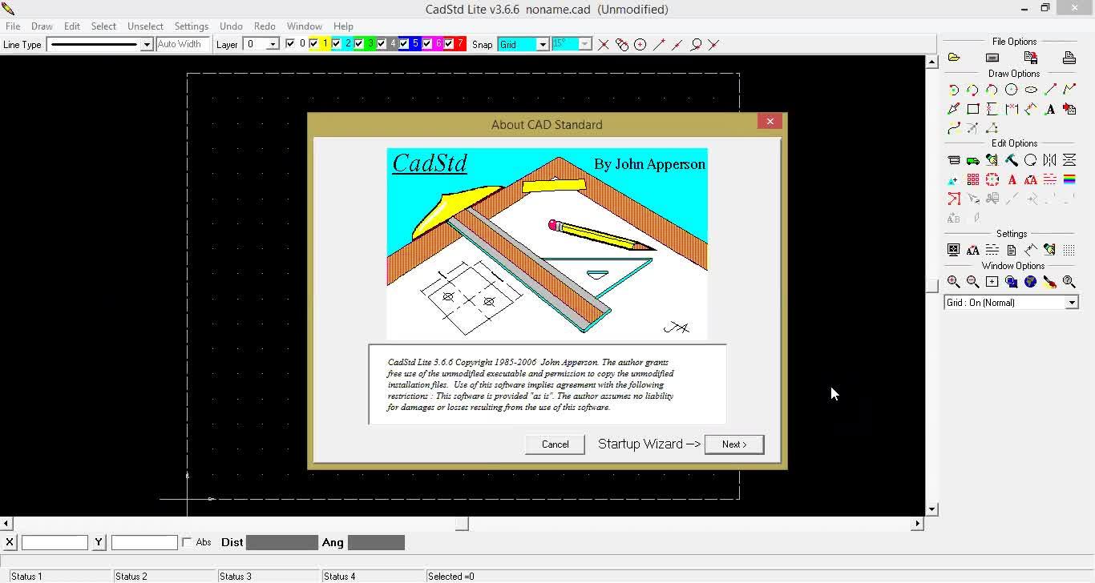Select the curved Spline draw tool
Screen dimensions: 1095x583
954,128
